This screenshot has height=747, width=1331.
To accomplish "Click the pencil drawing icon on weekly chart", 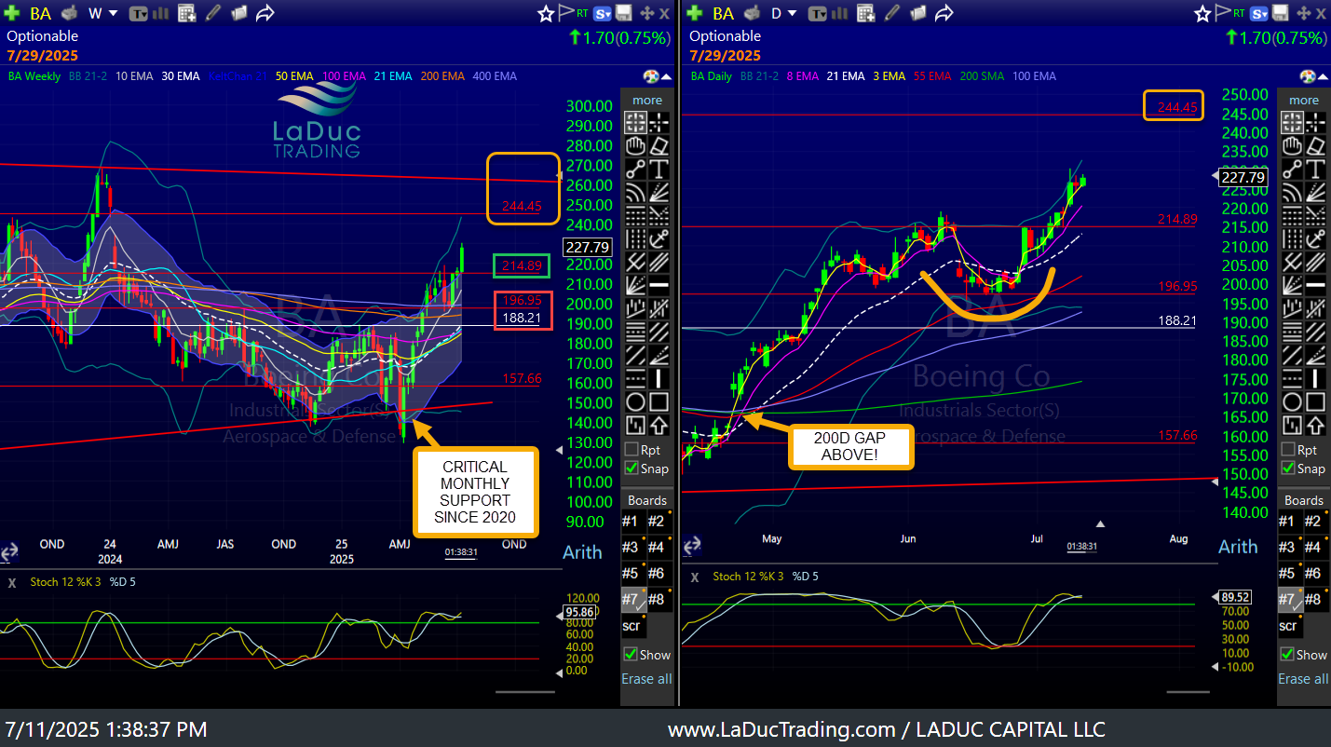I will pyautogui.click(x=212, y=13).
